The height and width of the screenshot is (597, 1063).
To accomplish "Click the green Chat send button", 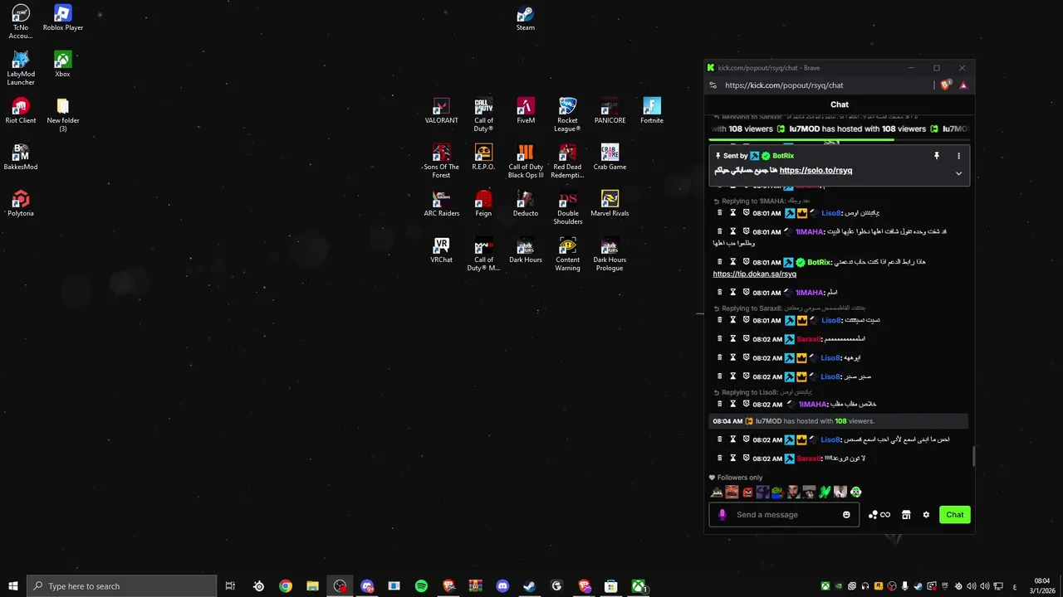I will (955, 515).
